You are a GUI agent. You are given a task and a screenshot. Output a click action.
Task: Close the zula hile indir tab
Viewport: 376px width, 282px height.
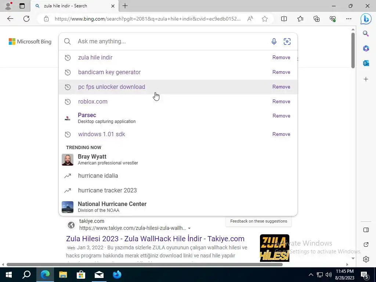click(x=113, y=6)
